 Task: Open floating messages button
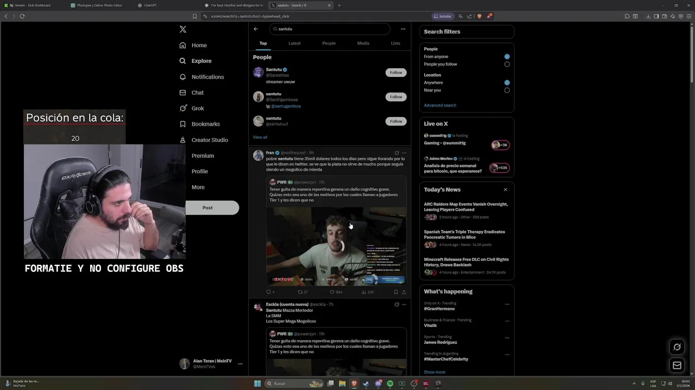coord(677,366)
